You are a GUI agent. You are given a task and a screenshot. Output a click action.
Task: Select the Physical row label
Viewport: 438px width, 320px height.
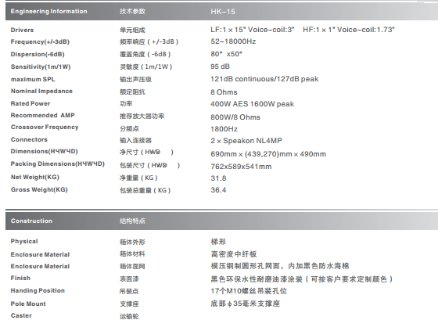click(x=24, y=242)
